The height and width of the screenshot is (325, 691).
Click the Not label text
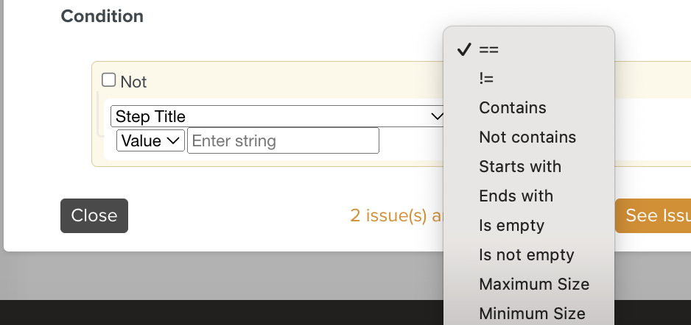point(133,82)
